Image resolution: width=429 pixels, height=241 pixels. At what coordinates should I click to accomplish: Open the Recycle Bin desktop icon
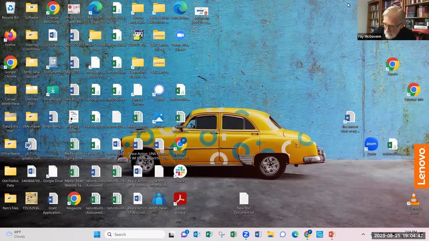point(10,11)
